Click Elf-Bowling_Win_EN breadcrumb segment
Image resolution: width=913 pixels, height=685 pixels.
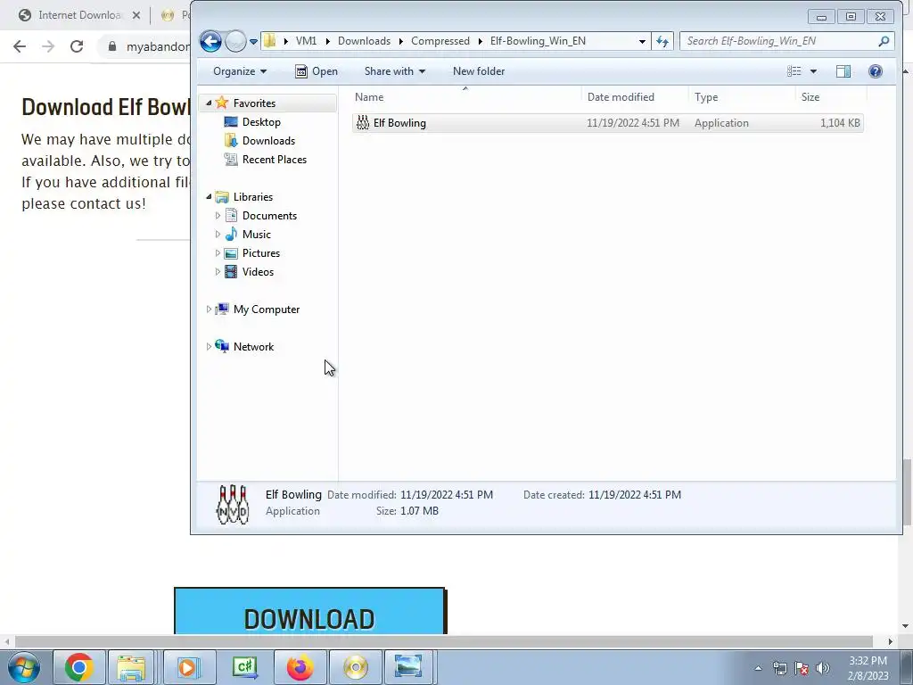(x=538, y=41)
